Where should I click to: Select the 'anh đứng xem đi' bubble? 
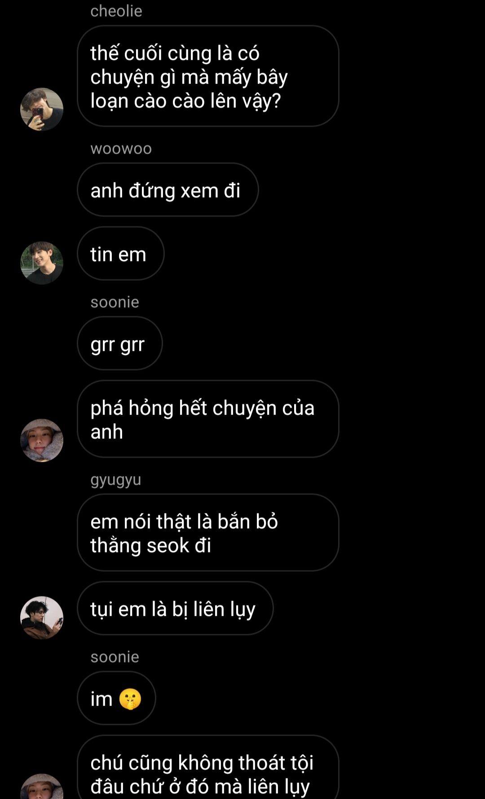pos(168,190)
